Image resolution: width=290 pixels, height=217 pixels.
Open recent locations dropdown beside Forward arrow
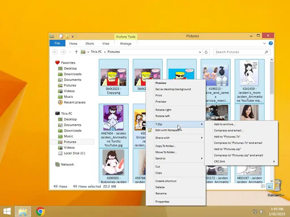coord(70,52)
